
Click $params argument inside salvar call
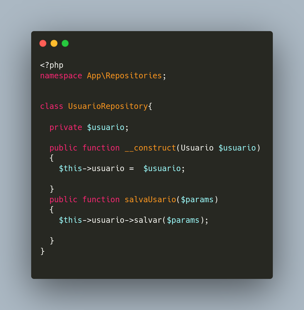pyautogui.click(x=183, y=220)
